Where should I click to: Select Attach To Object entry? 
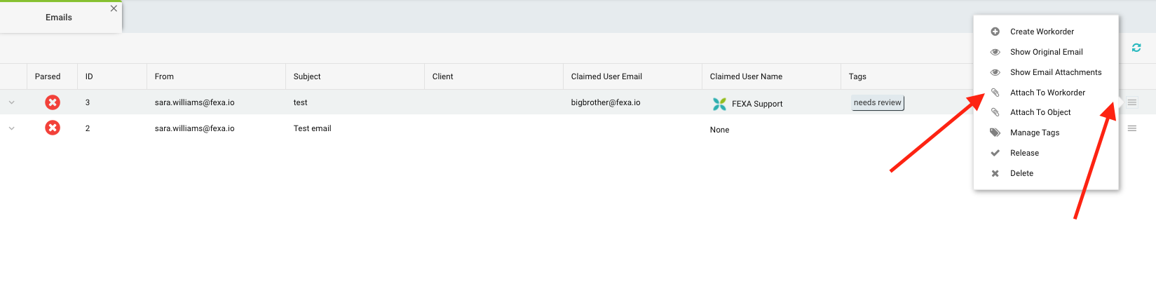pos(1040,112)
